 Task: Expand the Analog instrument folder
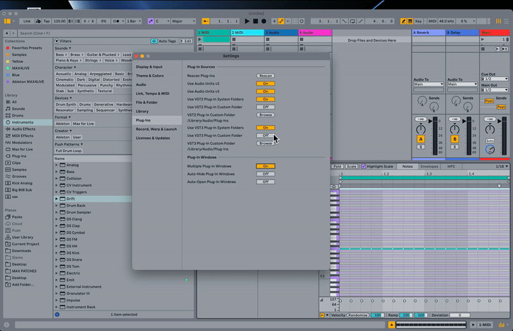pos(56,165)
